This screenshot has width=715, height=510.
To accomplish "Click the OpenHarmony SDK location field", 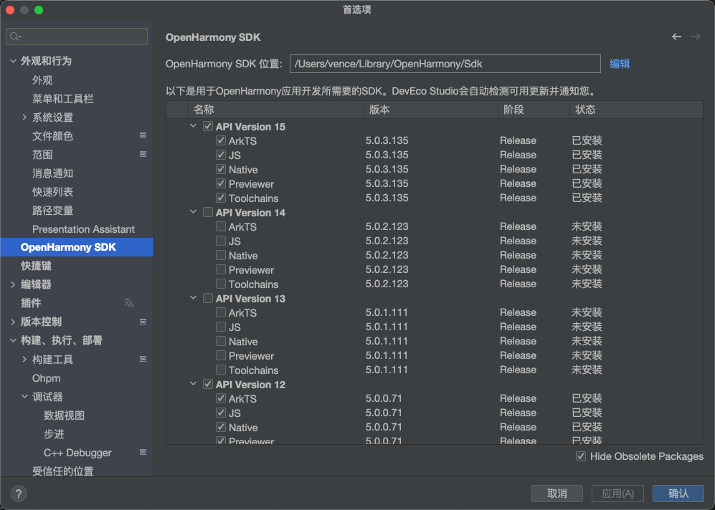I will pos(445,64).
